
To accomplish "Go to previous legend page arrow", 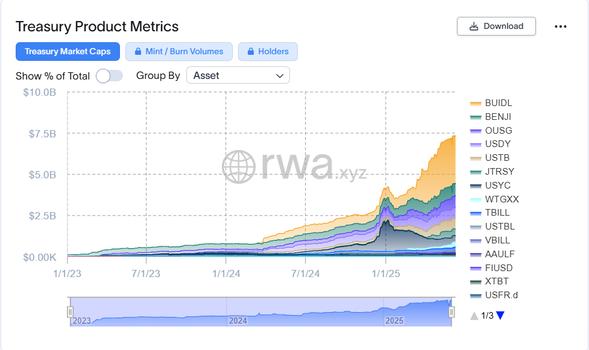I will 474,315.
